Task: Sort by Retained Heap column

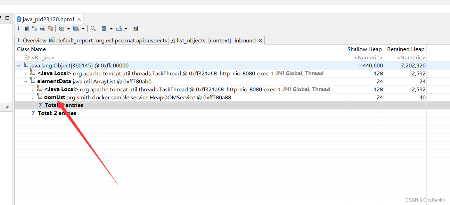Action: 406,49
